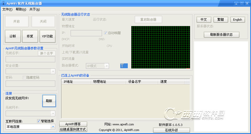Click the 物理地址 column header
Screen dimensions: 251x134
pyautogui.click(x=108, y=82)
